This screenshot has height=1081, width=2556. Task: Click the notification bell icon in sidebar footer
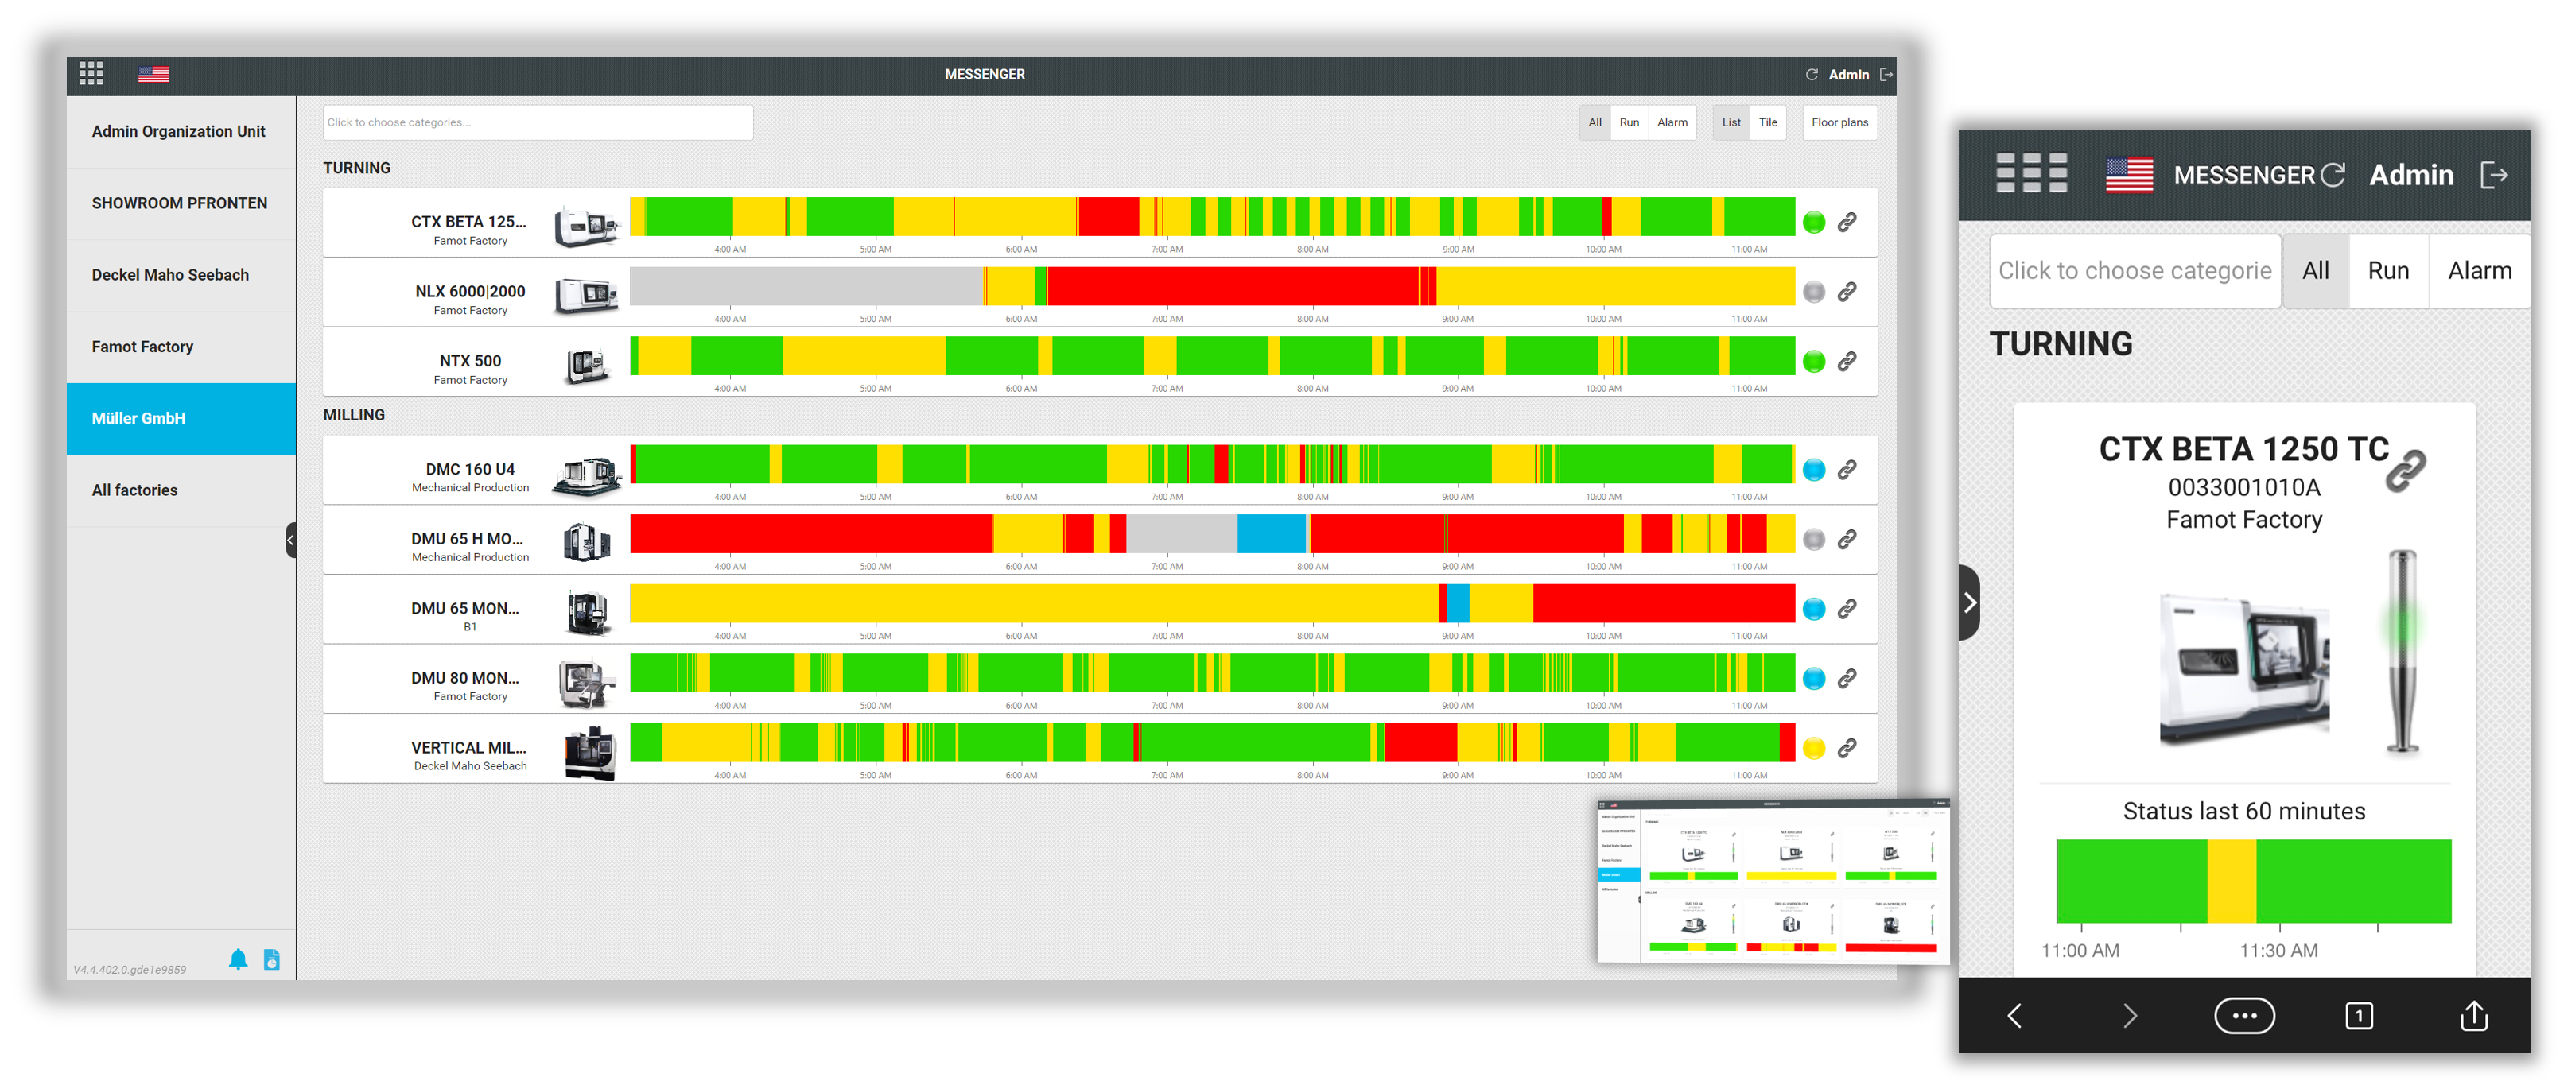pos(238,959)
